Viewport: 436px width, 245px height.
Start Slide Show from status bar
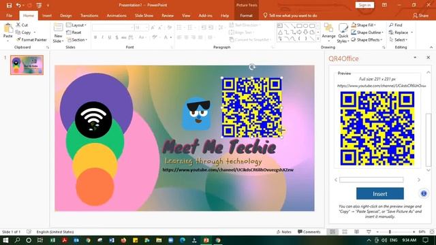click(369, 231)
